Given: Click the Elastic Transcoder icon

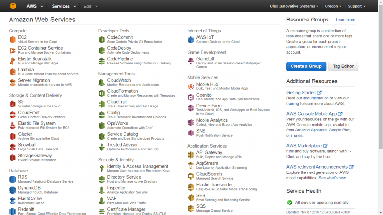Looking at the screenshot, I should click(x=191, y=187).
